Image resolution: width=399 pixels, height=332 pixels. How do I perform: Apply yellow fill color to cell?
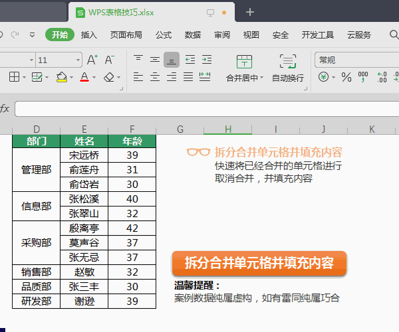click(x=61, y=77)
